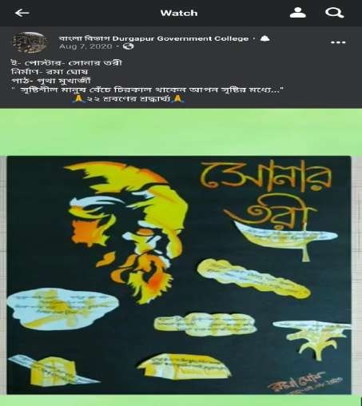The height and width of the screenshot is (406, 362).
Task: Click the artist signature at bottom right
Action: pyautogui.click(x=305, y=382)
